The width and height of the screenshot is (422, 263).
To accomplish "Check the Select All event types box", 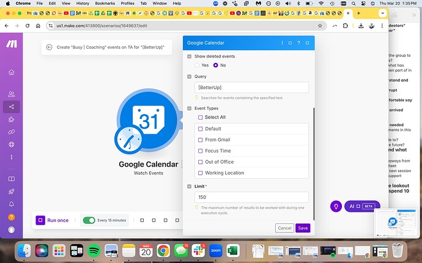I will tap(200, 117).
